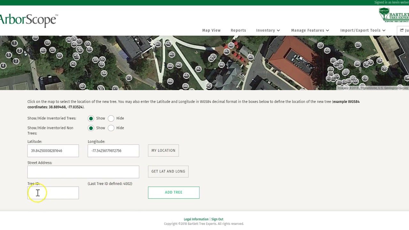The height and width of the screenshot is (230, 409).
Task: Click tree marker 3 on the map
Action: [16, 61]
